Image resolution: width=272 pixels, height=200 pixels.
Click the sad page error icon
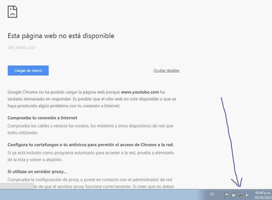13,12
